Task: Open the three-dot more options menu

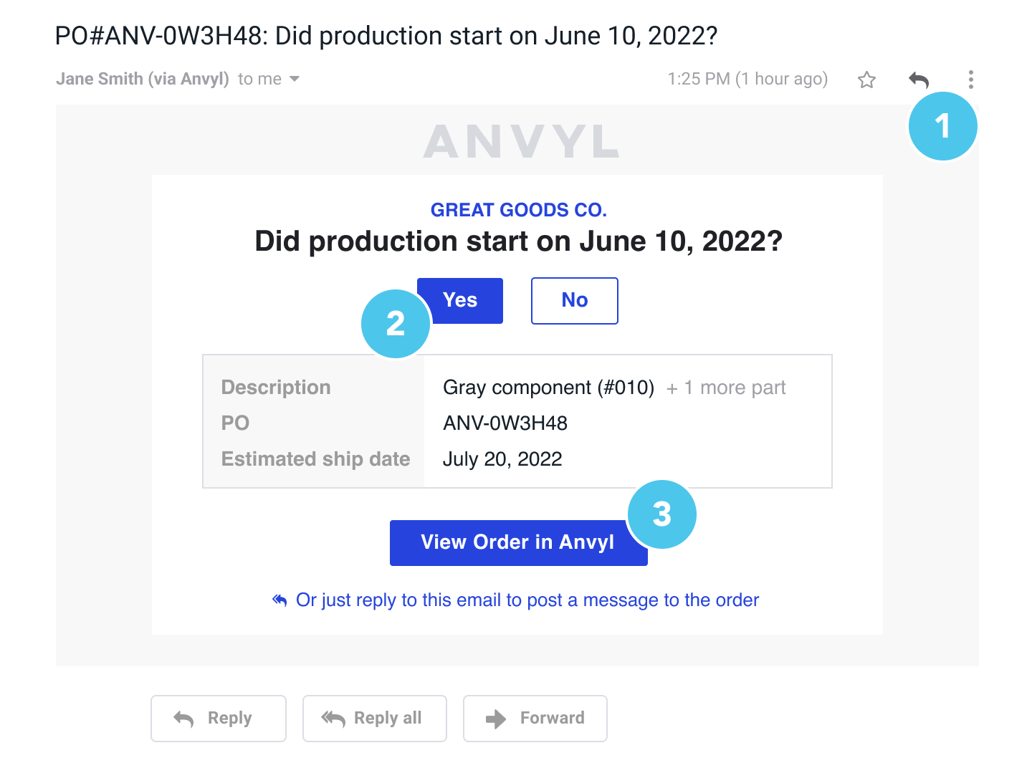Action: pyautogui.click(x=970, y=80)
